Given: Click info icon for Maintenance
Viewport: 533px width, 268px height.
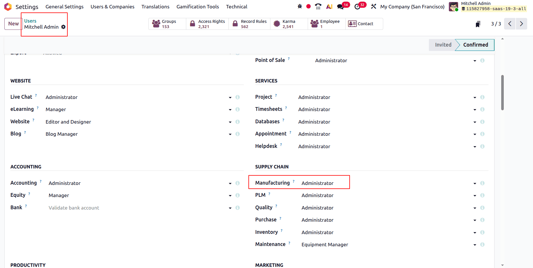Looking at the screenshot, I should (482, 245).
